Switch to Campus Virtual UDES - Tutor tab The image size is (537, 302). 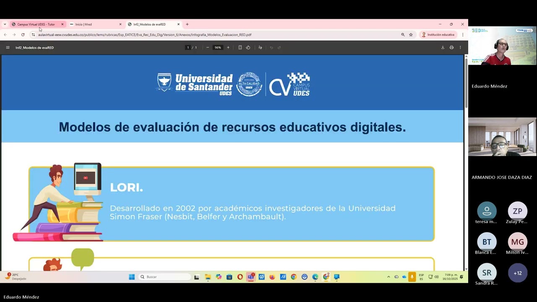pyautogui.click(x=36, y=24)
